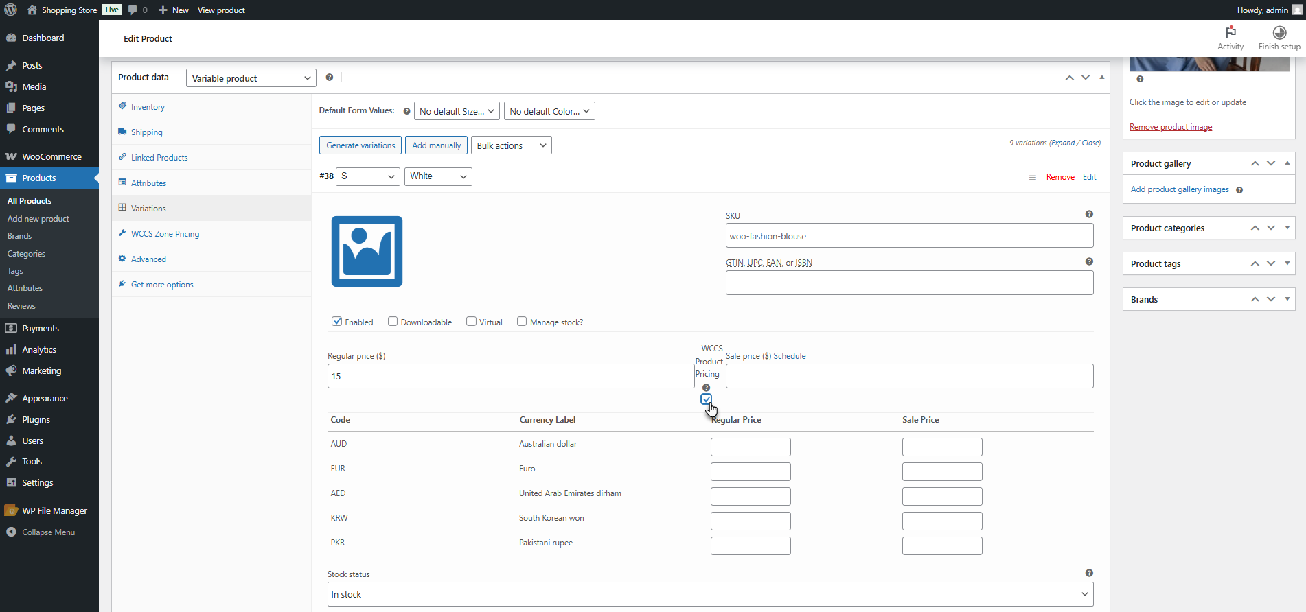Screen dimensions: 1306x612
Task: Open No default Size dropdown
Action: pos(457,111)
